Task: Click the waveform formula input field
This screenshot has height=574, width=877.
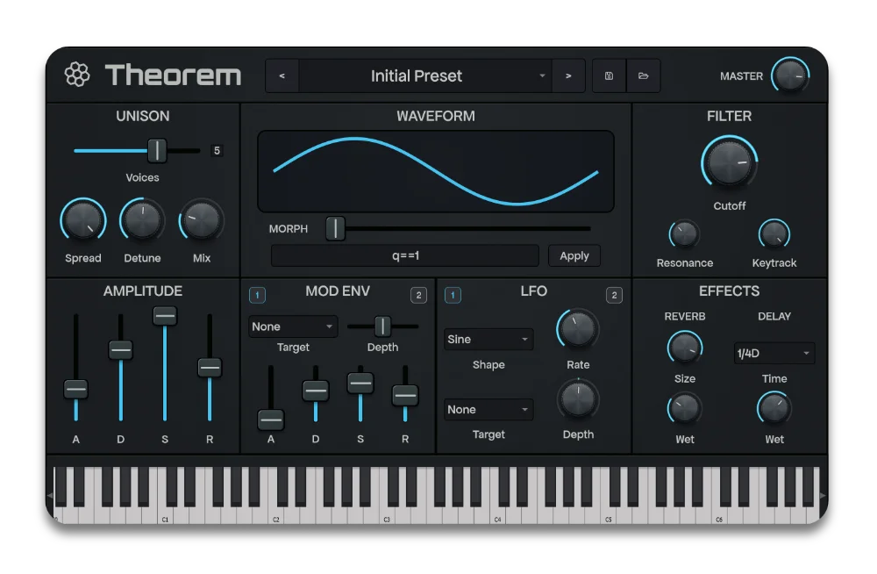Action: 405,255
